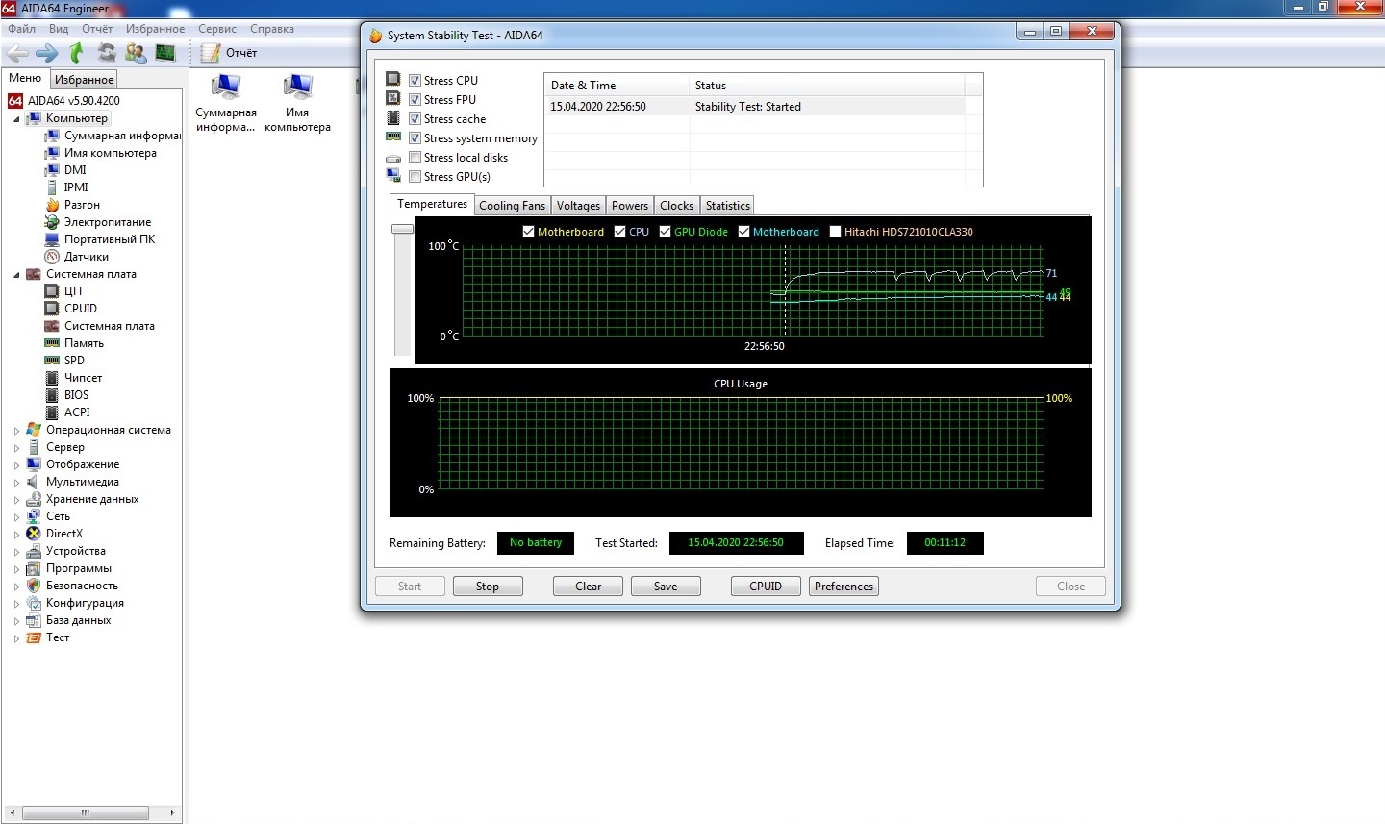This screenshot has width=1385, height=824.
Task: Open the Сервис menu
Action: pyautogui.click(x=217, y=29)
